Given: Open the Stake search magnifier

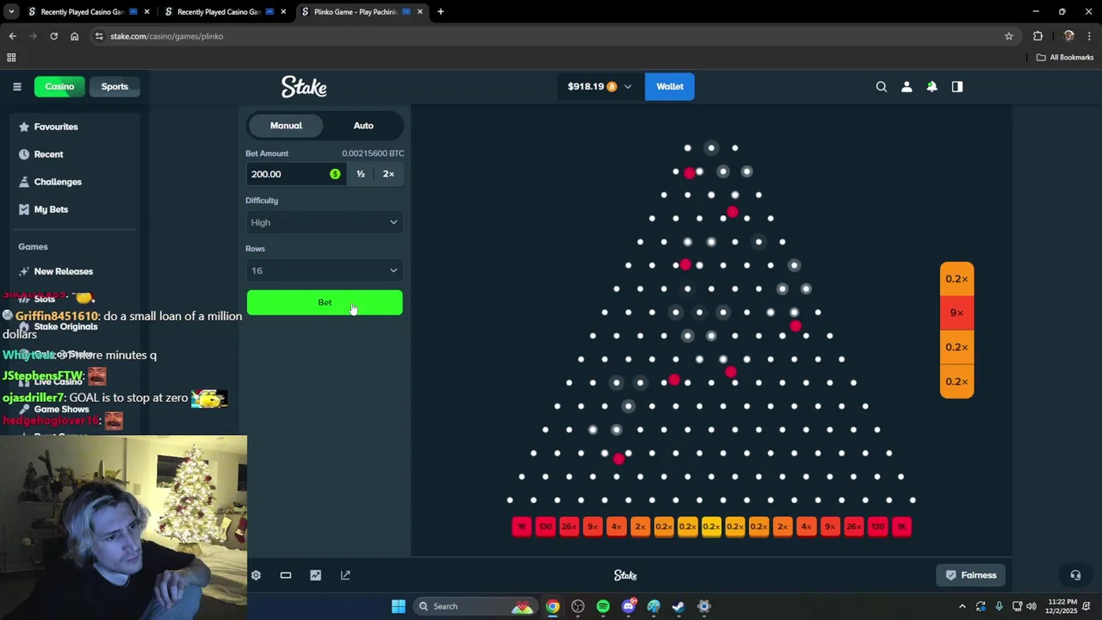Looking at the screenshot, I should coord(881,86).
